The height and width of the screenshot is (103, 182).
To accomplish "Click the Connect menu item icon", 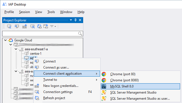I will point(37,61).
